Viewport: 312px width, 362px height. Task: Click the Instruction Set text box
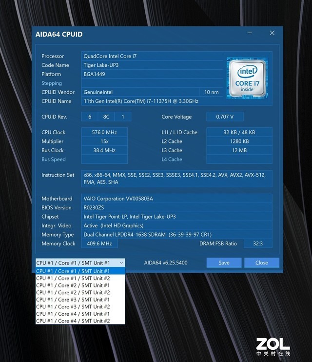click(176, 178)
